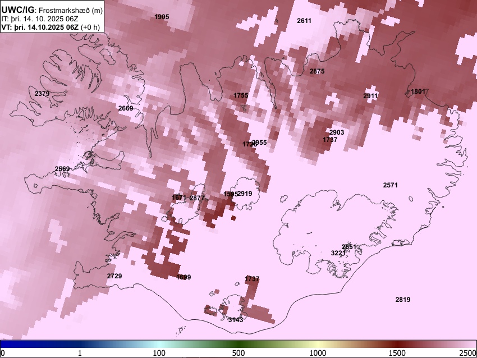The height and width of the screenshot is (358, 477).
Task: Select the 2669 value label
Action: (x=126, y=108)
